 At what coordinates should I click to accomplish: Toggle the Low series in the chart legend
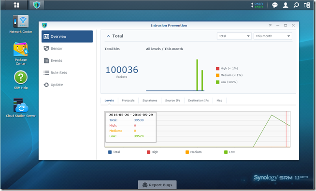pos(230,152)
